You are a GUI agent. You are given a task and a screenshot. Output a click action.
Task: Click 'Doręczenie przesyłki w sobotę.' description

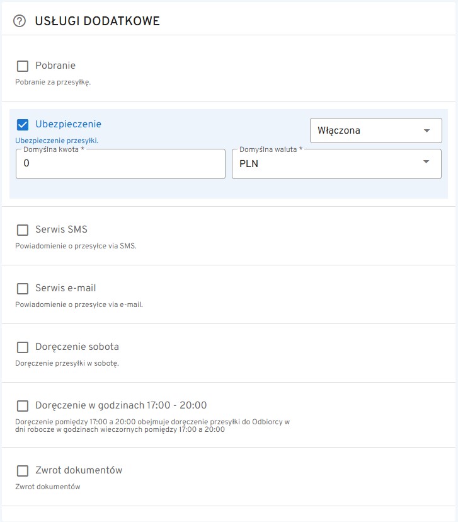(x=67, y=362)
